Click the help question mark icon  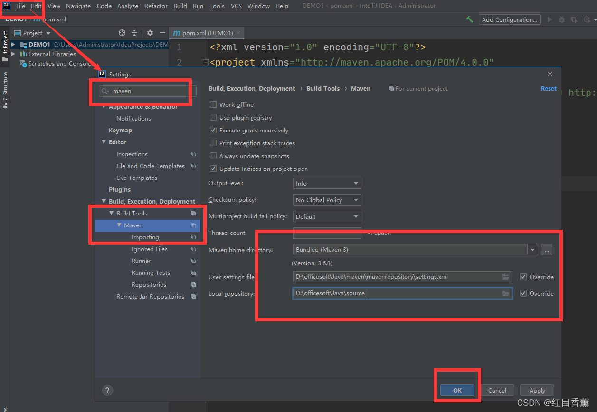[107, 390]
